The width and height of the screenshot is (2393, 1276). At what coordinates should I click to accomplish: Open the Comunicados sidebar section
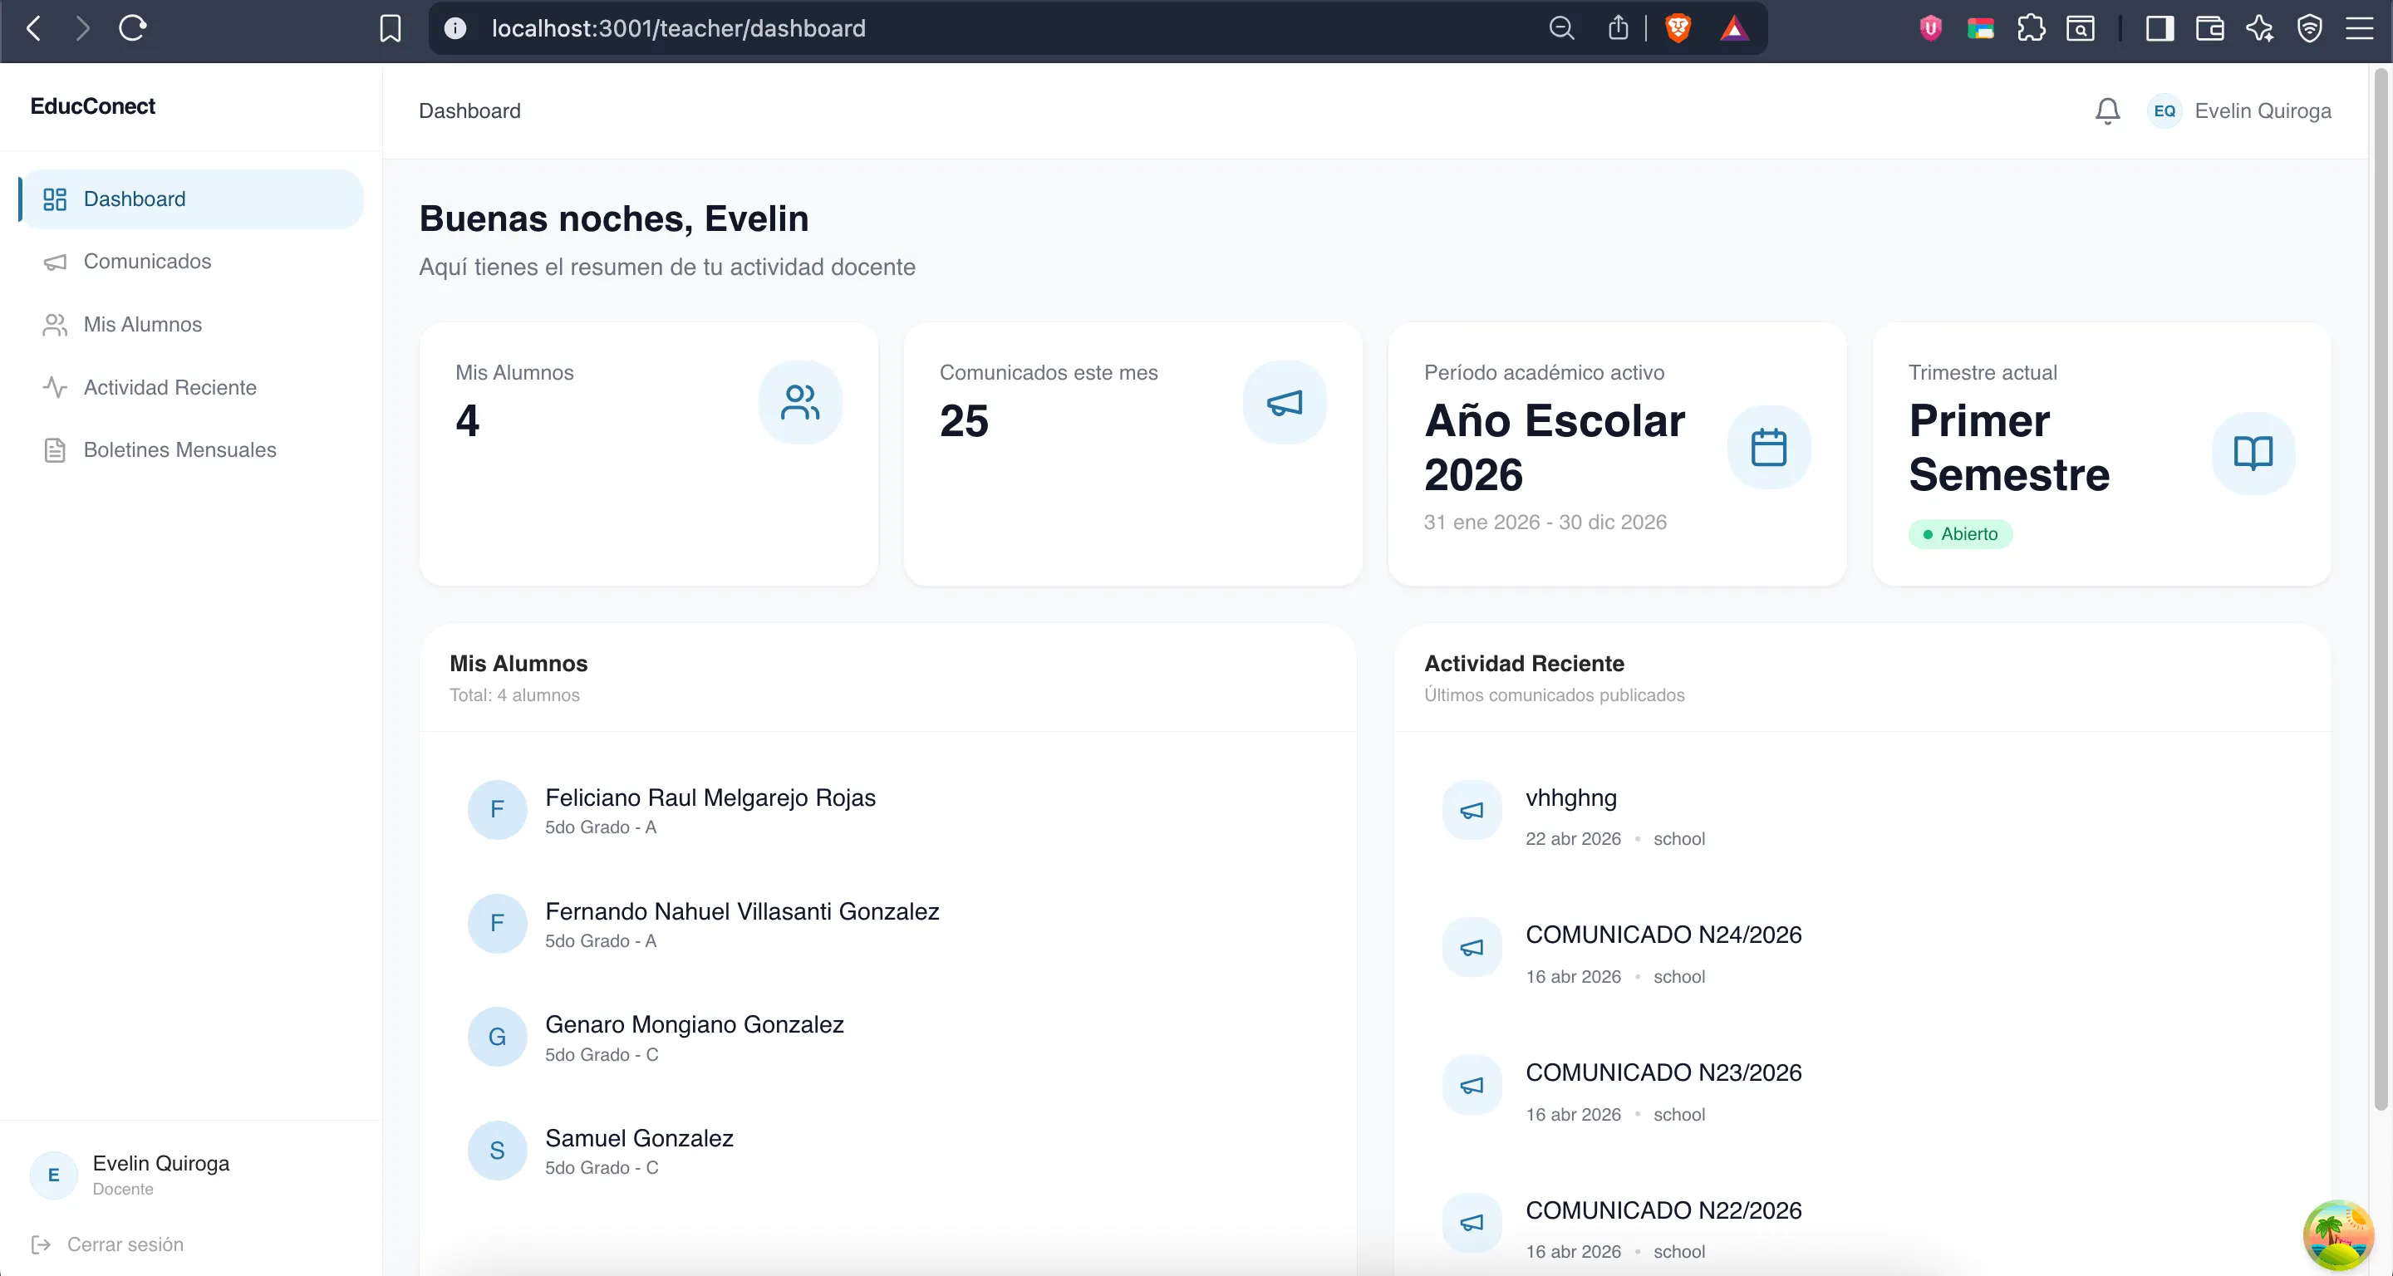pyautogui.click(x=147, y=262)
